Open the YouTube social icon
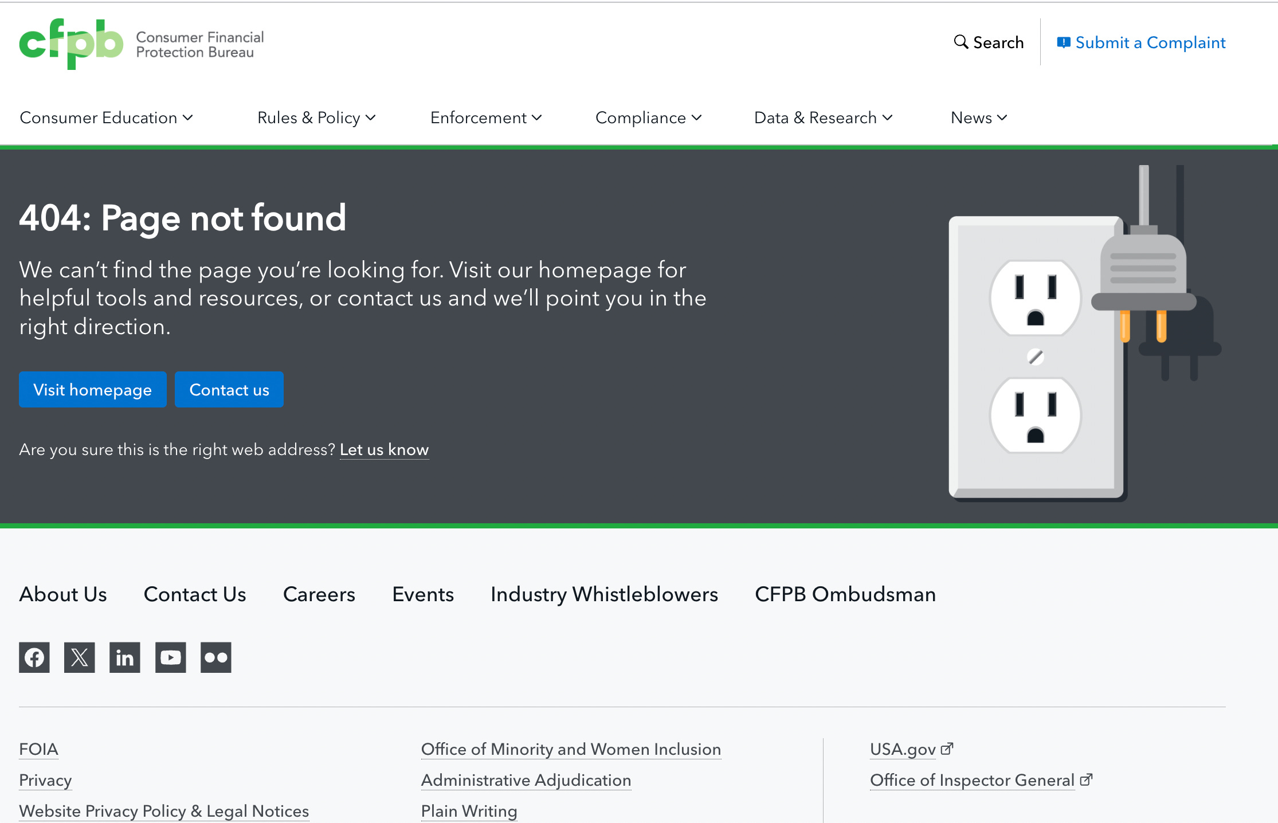This screenshot has height=823, width=1278. (170, 657)
